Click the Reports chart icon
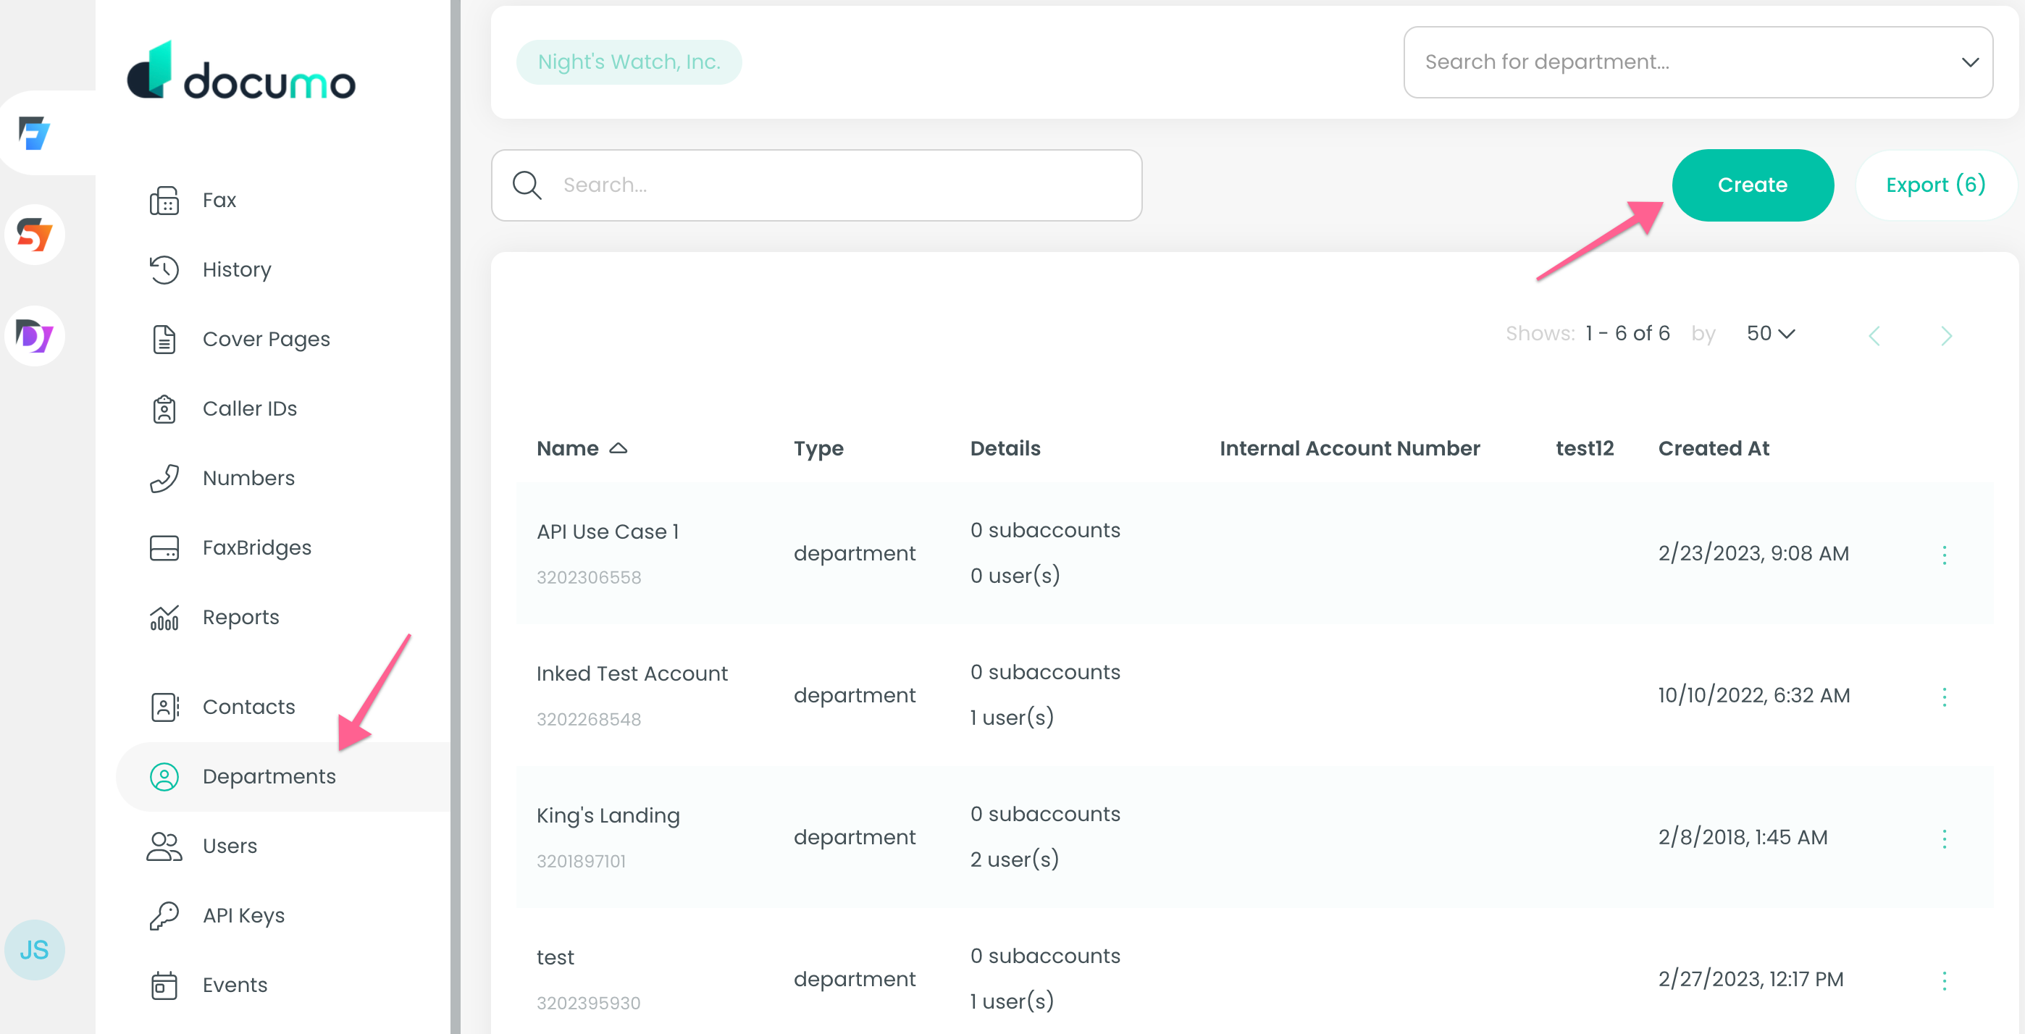The image size is (2025, 1034). [x=164, y=618]
